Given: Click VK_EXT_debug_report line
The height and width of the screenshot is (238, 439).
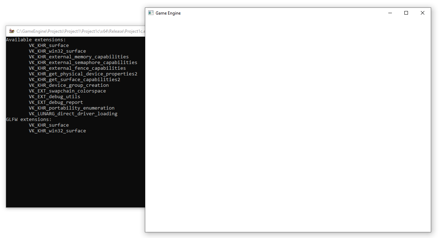Looking at the screenshot, I should [x=56, y=102].
